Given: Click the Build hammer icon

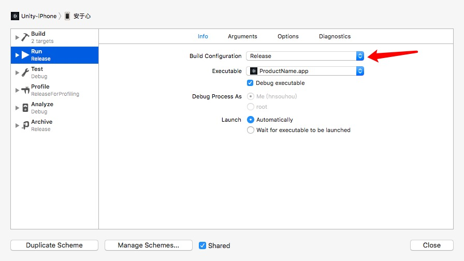Looking at the screenshot, I should point(25,37).
